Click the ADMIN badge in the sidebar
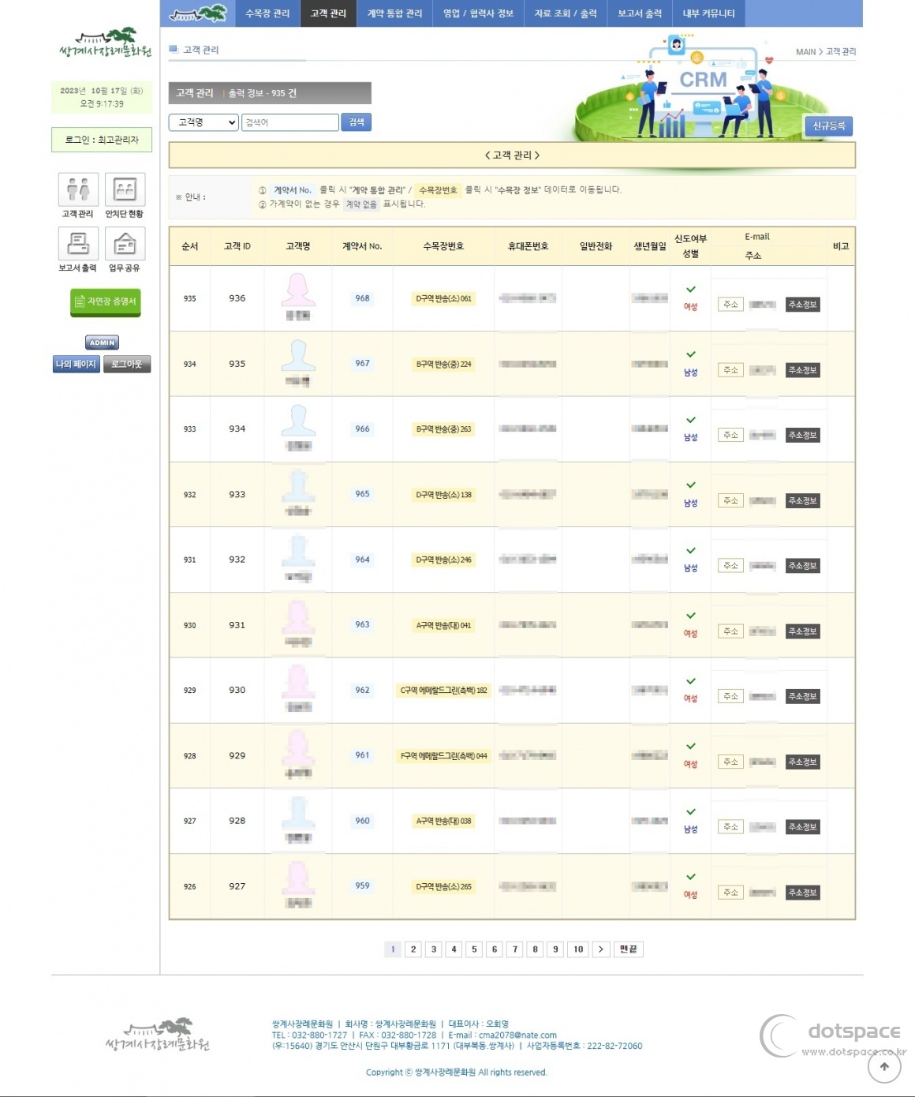The image size is (915, 1097). pyautogui.click(x=101, y=343)
